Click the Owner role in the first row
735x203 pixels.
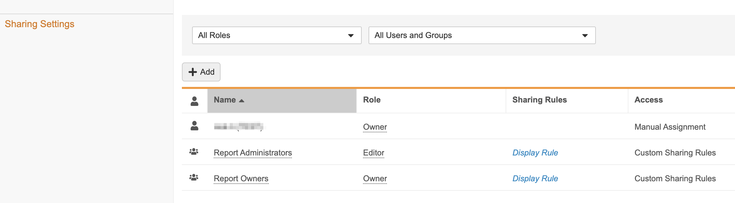[x=375, y=127]
